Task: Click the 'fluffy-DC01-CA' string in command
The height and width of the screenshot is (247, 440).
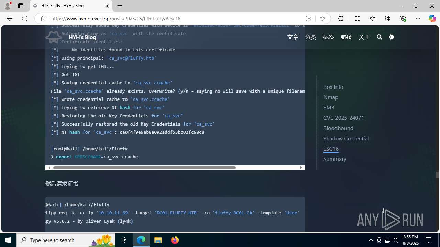Action: coord(233,213)
